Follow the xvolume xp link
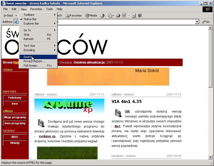The image size is (214, 166). point(47,136)
